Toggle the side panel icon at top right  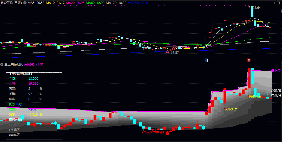tap(279, 3)
